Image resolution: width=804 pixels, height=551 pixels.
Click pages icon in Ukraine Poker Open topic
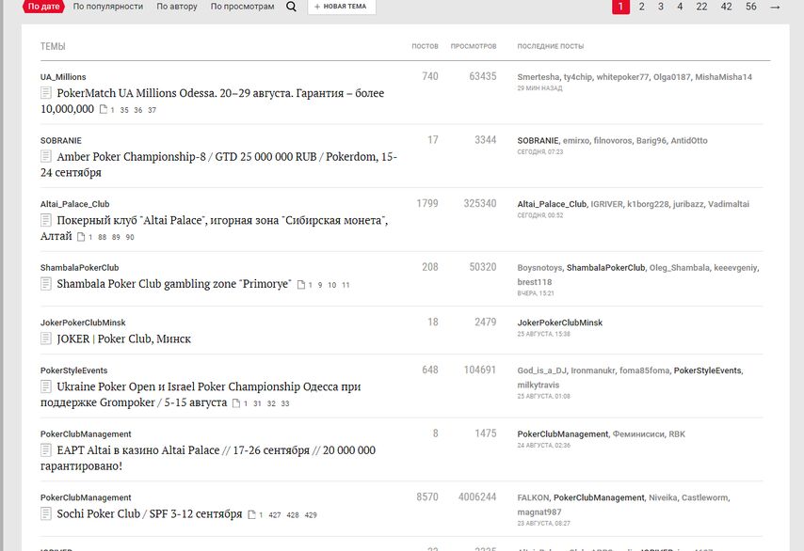(236, 403)
